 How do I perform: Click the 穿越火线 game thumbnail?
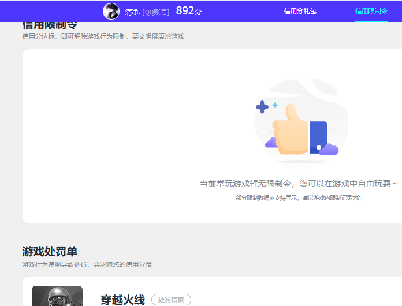click(x=57, y=296)
